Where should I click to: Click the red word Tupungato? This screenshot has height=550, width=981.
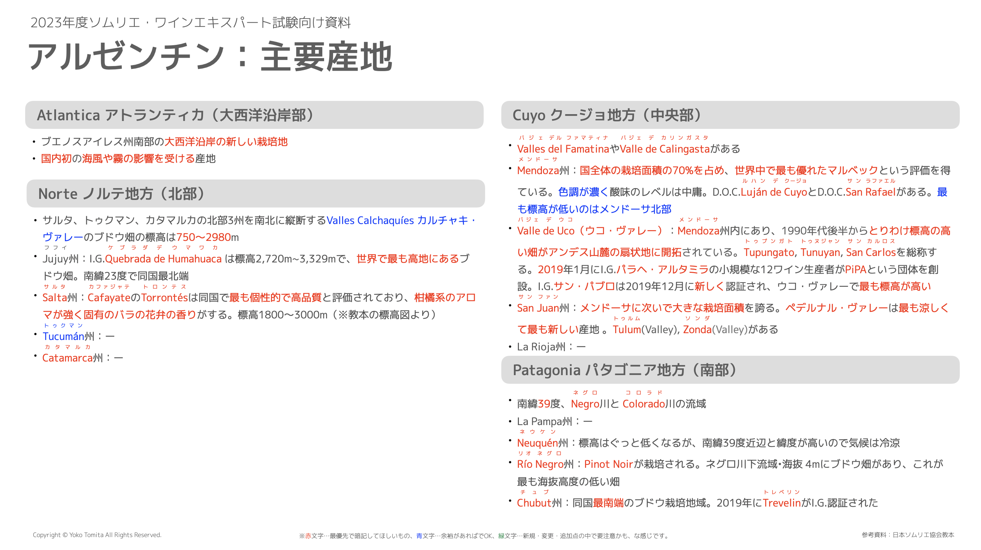tap(769, 252)
